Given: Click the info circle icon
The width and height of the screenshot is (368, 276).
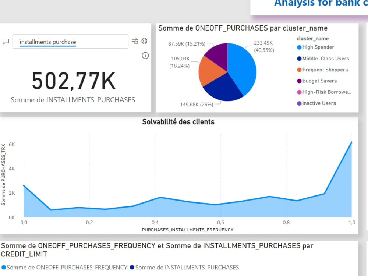Looking at the screenshot, I should pyautogui.click(x=145, y=56).
